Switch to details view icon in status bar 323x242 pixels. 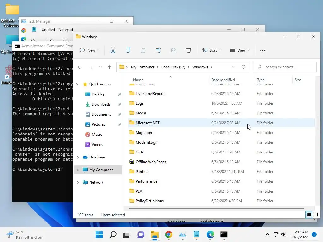point(309,215)
